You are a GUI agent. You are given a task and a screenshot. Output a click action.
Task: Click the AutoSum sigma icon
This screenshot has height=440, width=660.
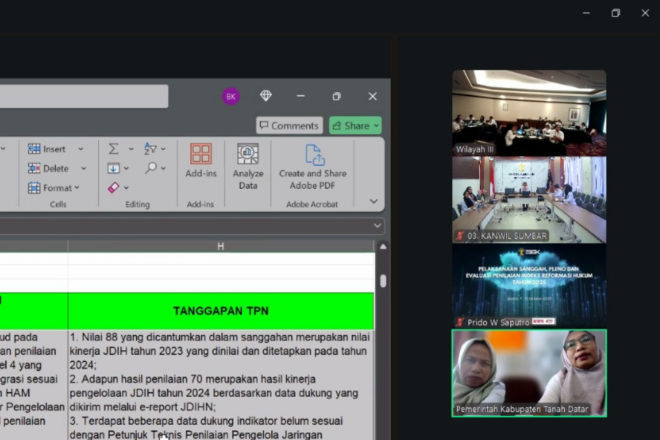coord(114,149)
